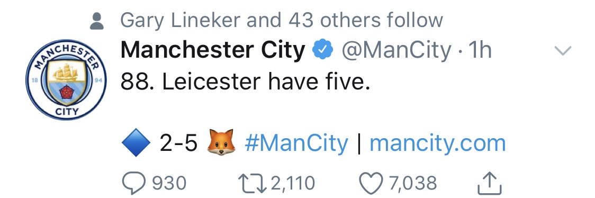Image resolution: width=595 pixels, height=198 pixels.
Task: Tap the reply speech bubble icon
Action: point(133,183)
